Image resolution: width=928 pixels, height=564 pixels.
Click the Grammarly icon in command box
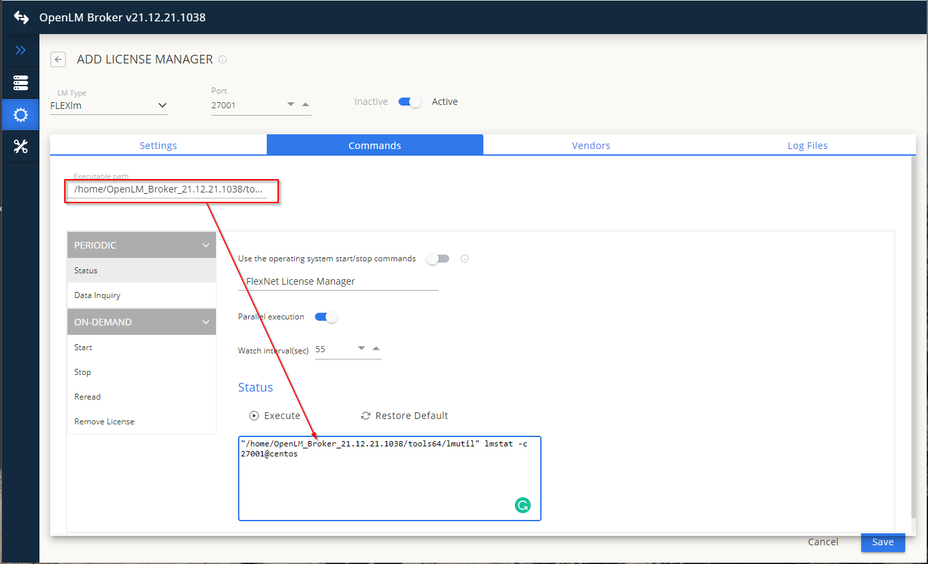tap(522, 505)
